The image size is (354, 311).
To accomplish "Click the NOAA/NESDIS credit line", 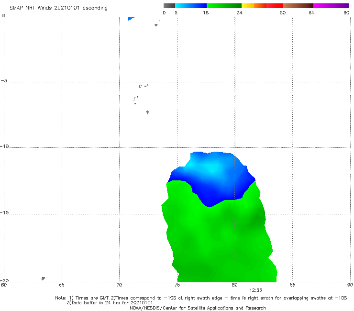I will (x=198, y=308).
